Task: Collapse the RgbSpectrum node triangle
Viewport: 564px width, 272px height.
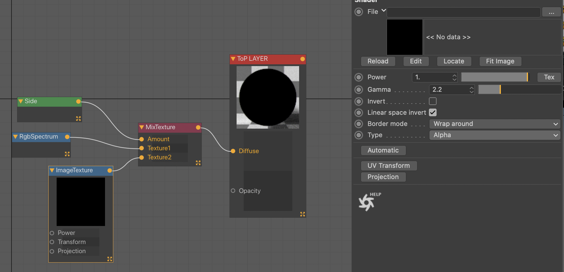Action: pos(15,137)
